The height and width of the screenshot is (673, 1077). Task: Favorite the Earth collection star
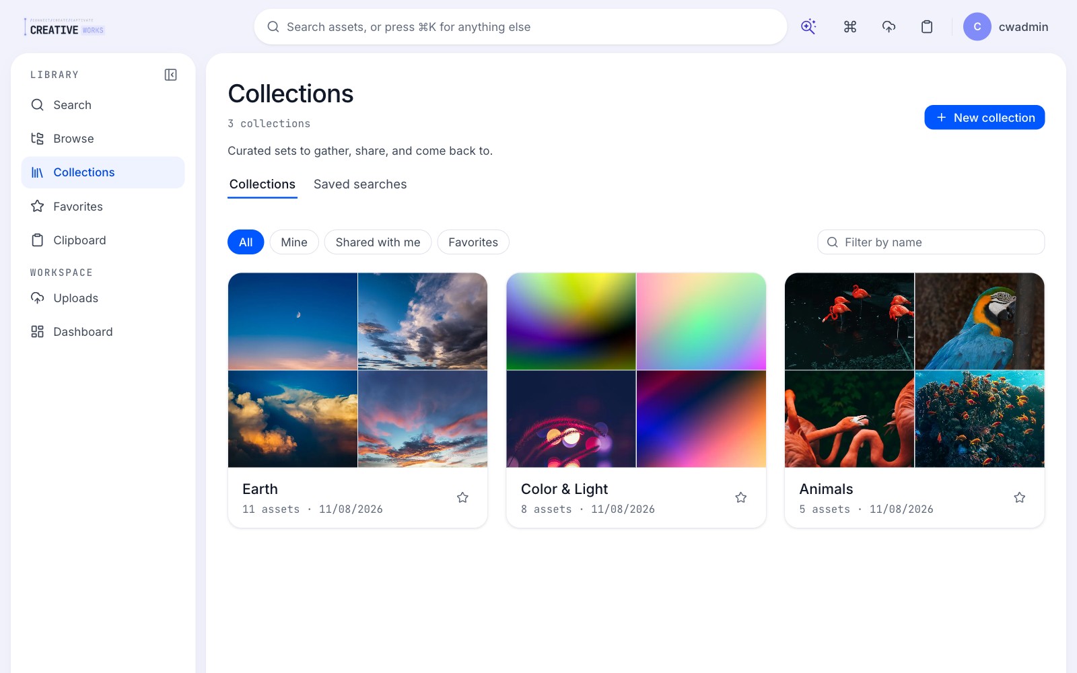(x=462, y=497)
